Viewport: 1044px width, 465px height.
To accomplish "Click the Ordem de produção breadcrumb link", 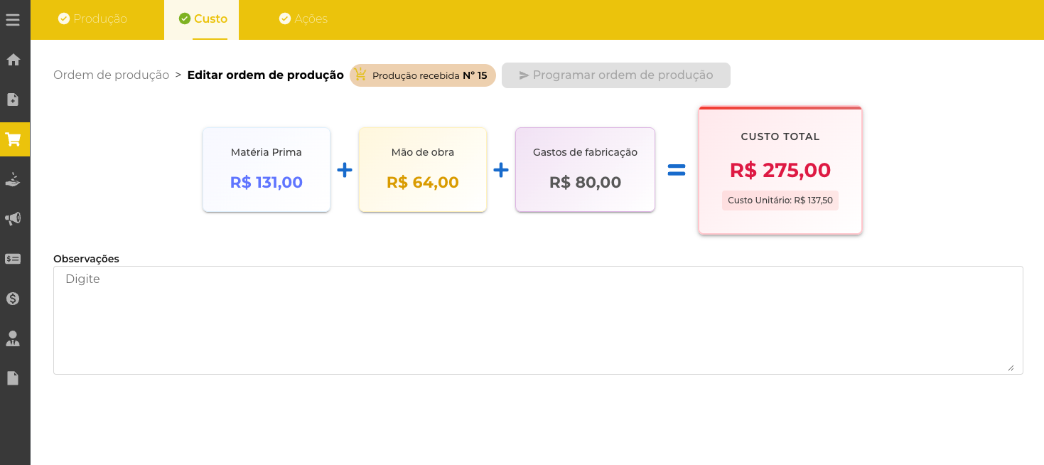I will (x=111, y=75).
